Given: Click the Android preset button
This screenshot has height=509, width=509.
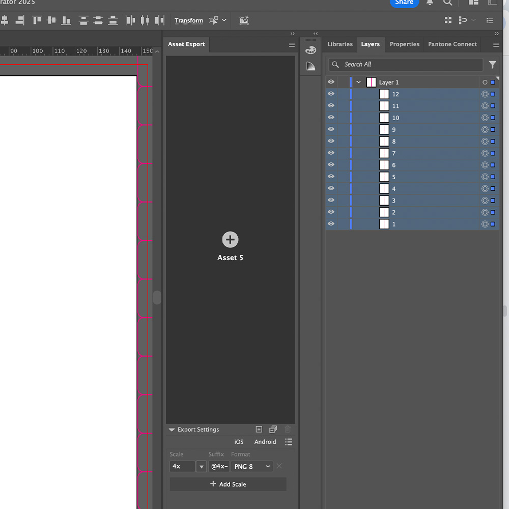Looking at the screenshot, I should coord(265,442).
